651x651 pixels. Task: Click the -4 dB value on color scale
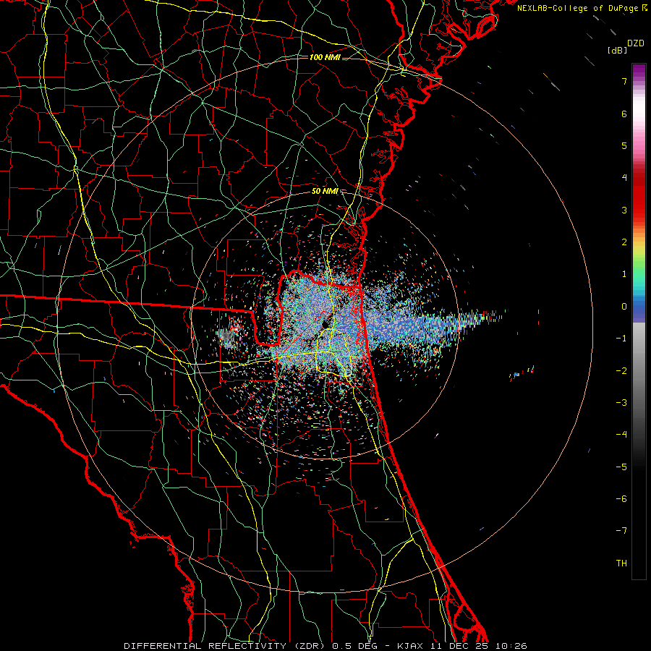click(x=621, y=434)
